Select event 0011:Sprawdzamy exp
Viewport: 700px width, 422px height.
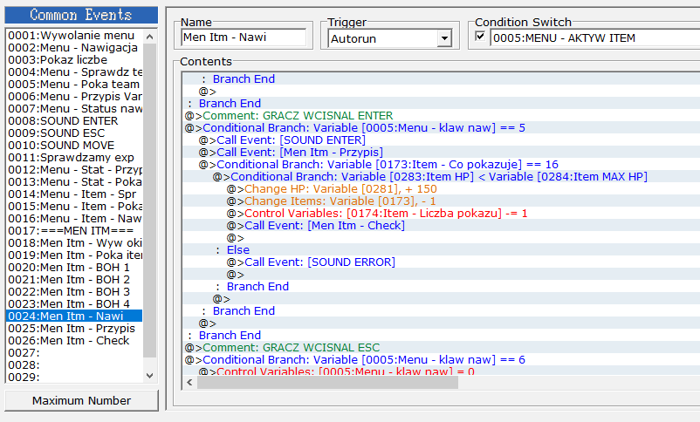tap(74, 158)
